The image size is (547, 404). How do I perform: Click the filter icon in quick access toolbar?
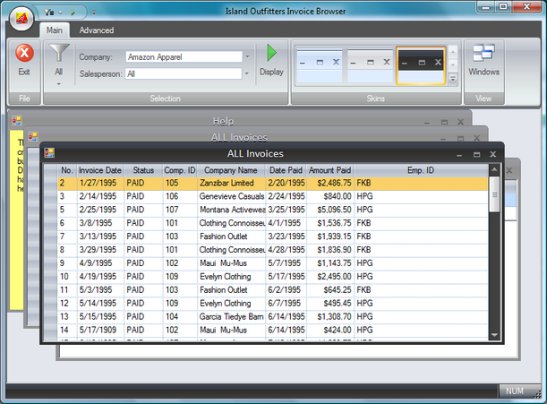49,13
